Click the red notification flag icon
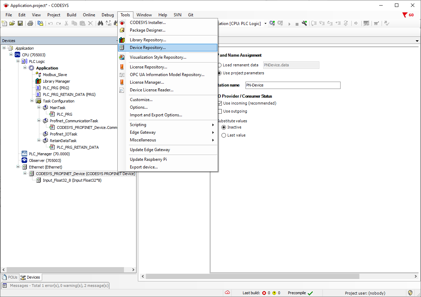The image size is (421, 297). tap(405, 15)
